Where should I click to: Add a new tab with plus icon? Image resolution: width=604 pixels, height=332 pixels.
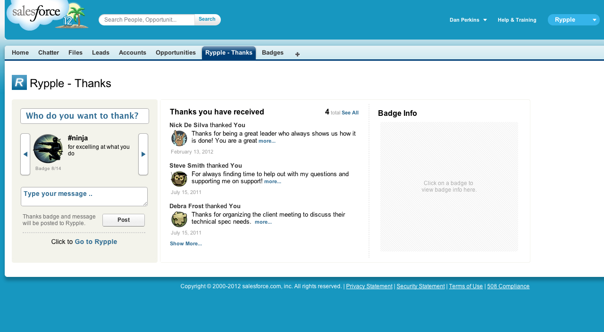click(297, 54)
